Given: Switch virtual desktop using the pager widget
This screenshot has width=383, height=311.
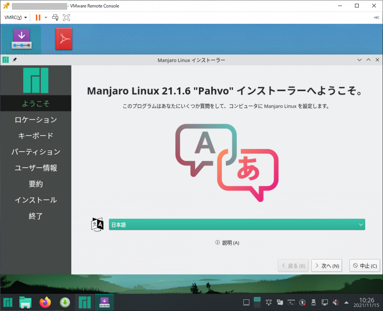Looking at the screenshot, I should (x=257, y=302).
